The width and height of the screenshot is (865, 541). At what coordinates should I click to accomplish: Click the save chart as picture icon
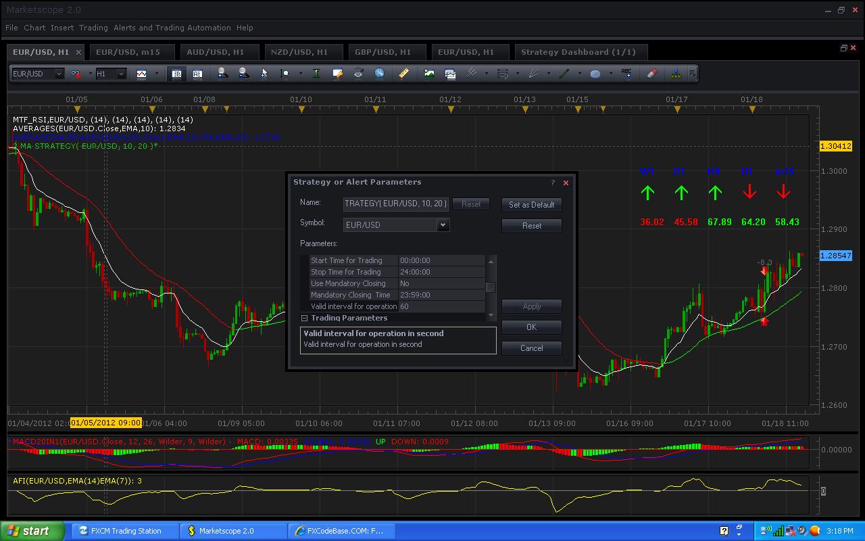429,74
